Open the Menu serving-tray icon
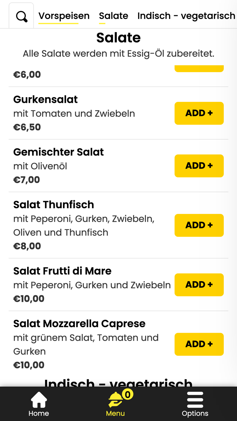The height and width of the screenshot is (421, 237). click(115, 400)
